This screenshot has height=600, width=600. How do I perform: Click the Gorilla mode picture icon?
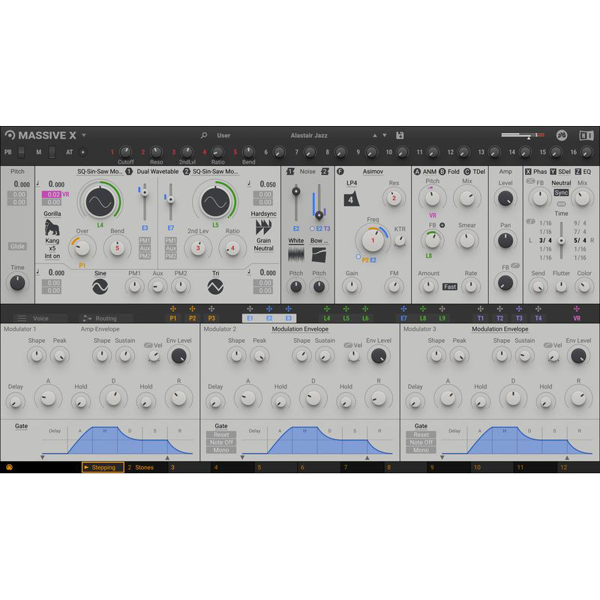(52, 228)
